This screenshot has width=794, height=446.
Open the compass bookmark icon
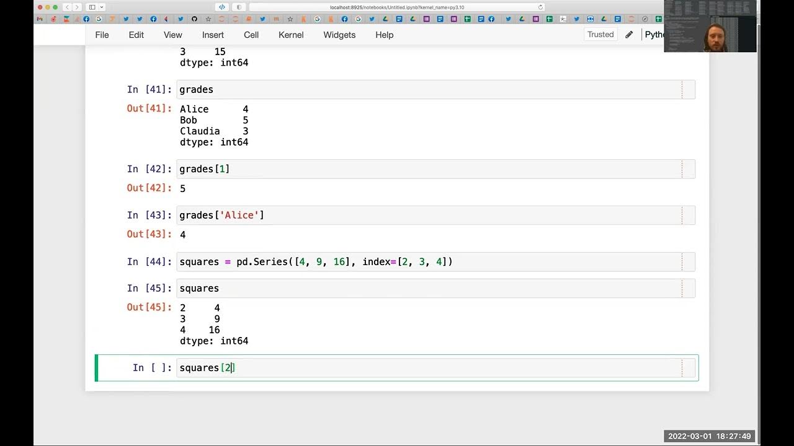click(x=645, y=19)
